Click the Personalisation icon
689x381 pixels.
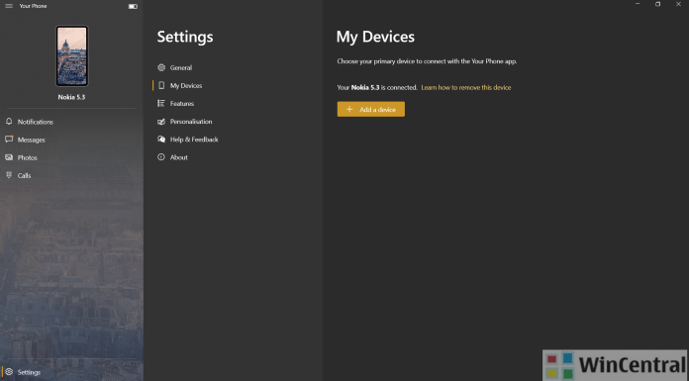click(161, 122)
